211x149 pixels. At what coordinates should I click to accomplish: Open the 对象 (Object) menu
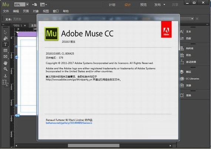[x=36, y=11]
